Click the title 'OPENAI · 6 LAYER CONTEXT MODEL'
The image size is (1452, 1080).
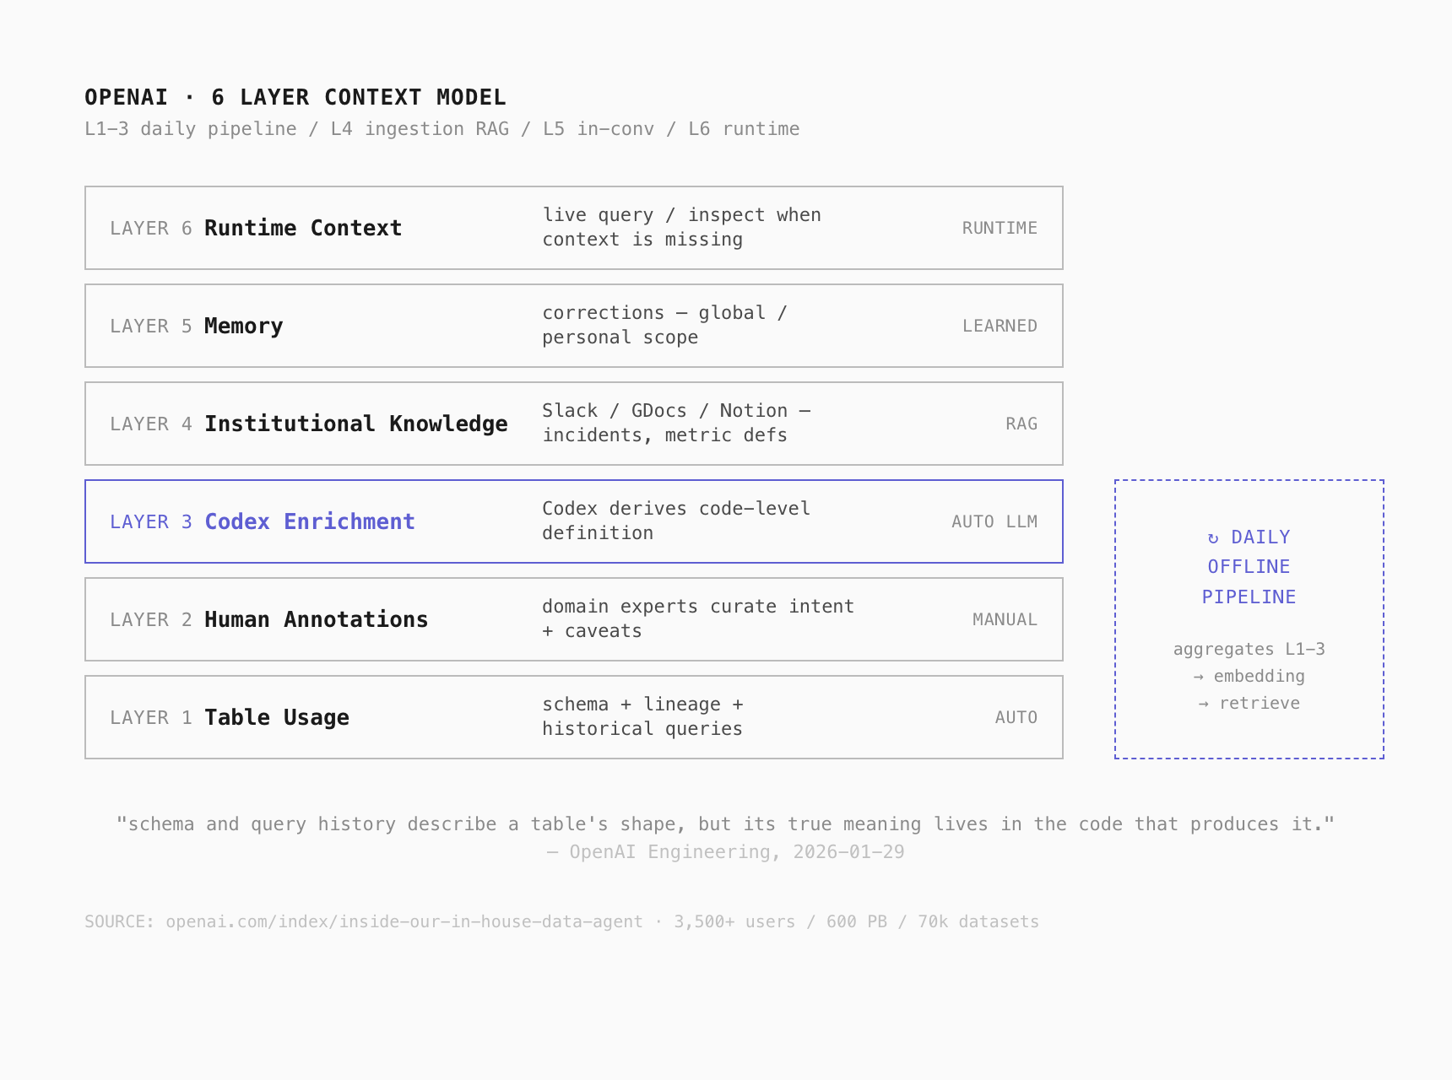coord(295,97)
